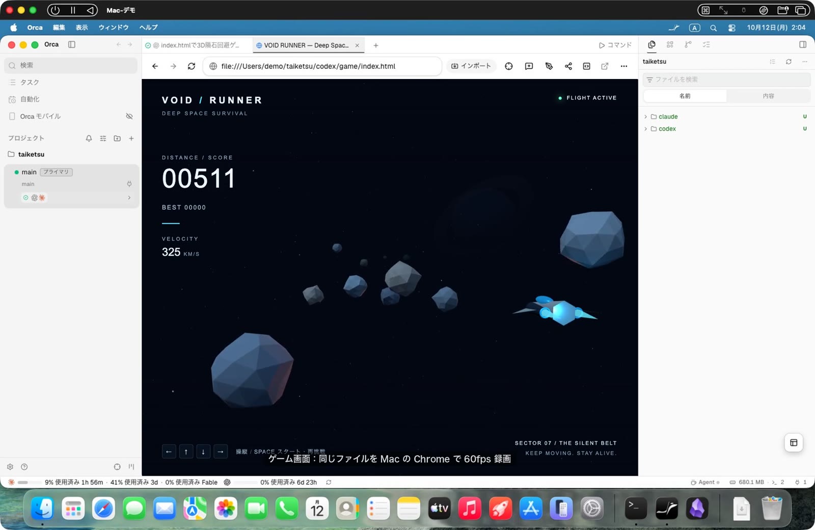Click the コマンド run button
The height and width of the screenshot is (530, 815).
tap(615, 45)
